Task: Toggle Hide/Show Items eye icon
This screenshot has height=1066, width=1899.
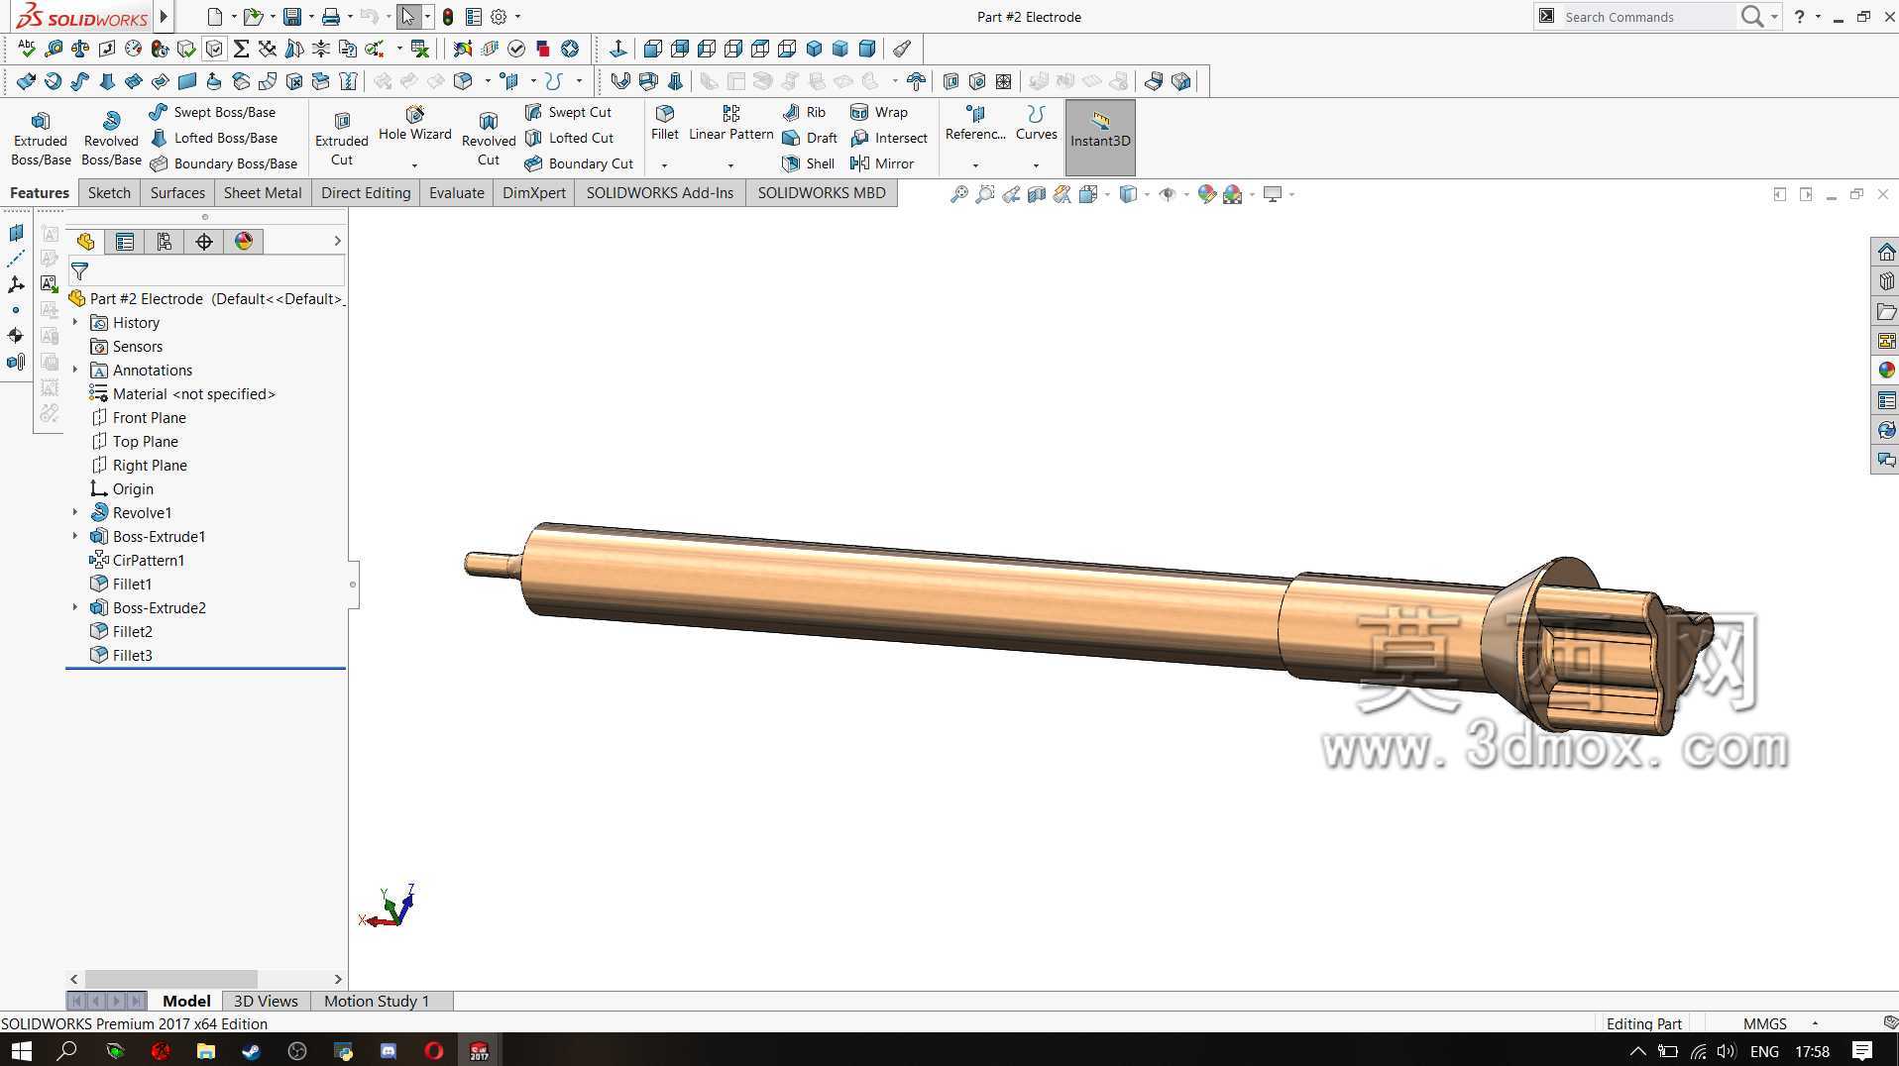Action: click(1167, 194)
